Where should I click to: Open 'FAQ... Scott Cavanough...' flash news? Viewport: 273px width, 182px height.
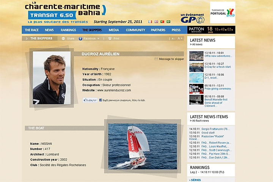click(x=217, y=150)
